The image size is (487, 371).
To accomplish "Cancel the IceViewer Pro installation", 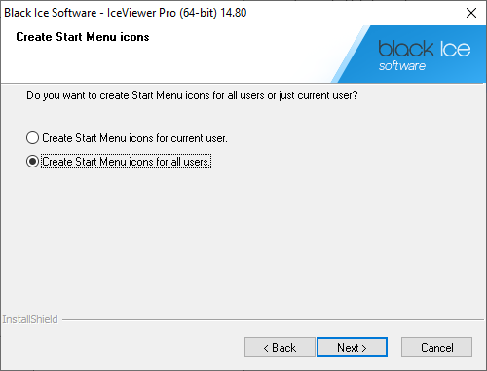I will coord(436,348).
